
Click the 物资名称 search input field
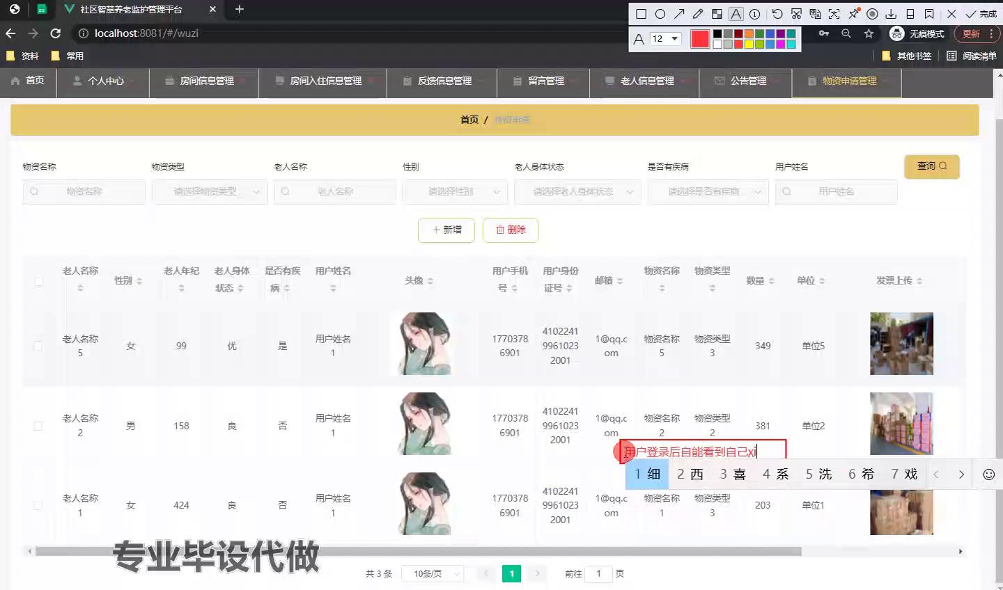point(84,191)
